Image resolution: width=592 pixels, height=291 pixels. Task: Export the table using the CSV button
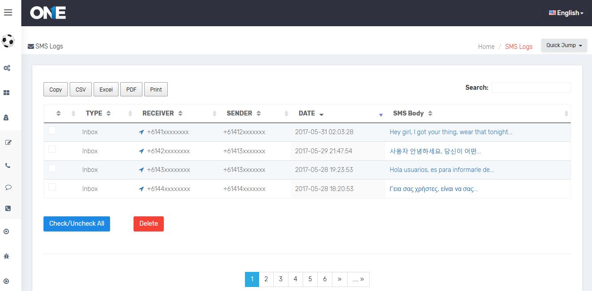[x=80, y=89]
